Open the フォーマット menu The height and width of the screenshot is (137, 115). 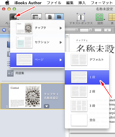(102, 3)
